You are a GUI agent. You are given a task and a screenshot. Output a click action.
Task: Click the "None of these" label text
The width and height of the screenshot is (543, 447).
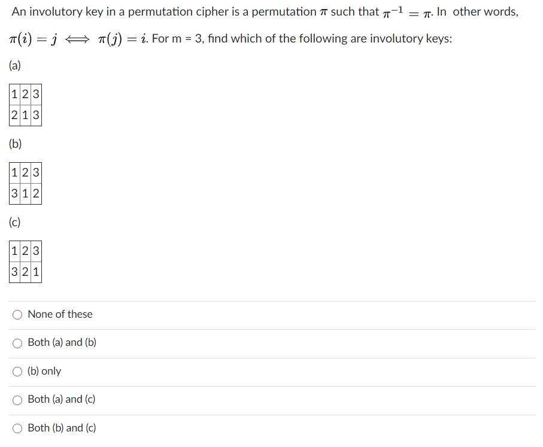tap(60, 314)
